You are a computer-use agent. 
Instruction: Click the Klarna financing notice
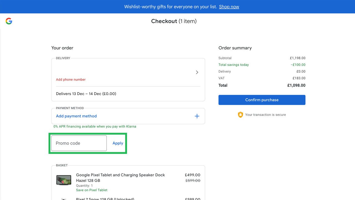coord(95,126)
